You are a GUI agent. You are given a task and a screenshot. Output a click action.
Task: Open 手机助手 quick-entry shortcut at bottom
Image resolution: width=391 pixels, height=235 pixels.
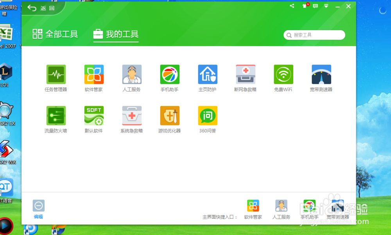[x=309, y=209]
